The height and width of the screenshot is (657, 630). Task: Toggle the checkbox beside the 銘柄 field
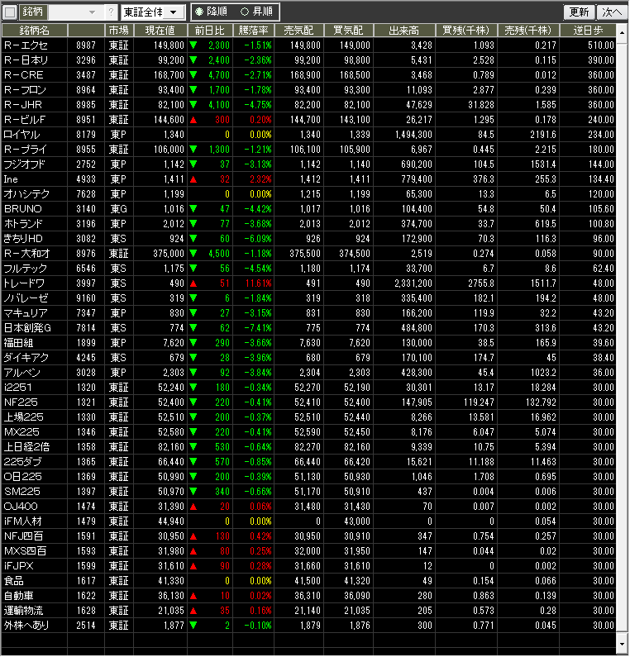(10, 12)
